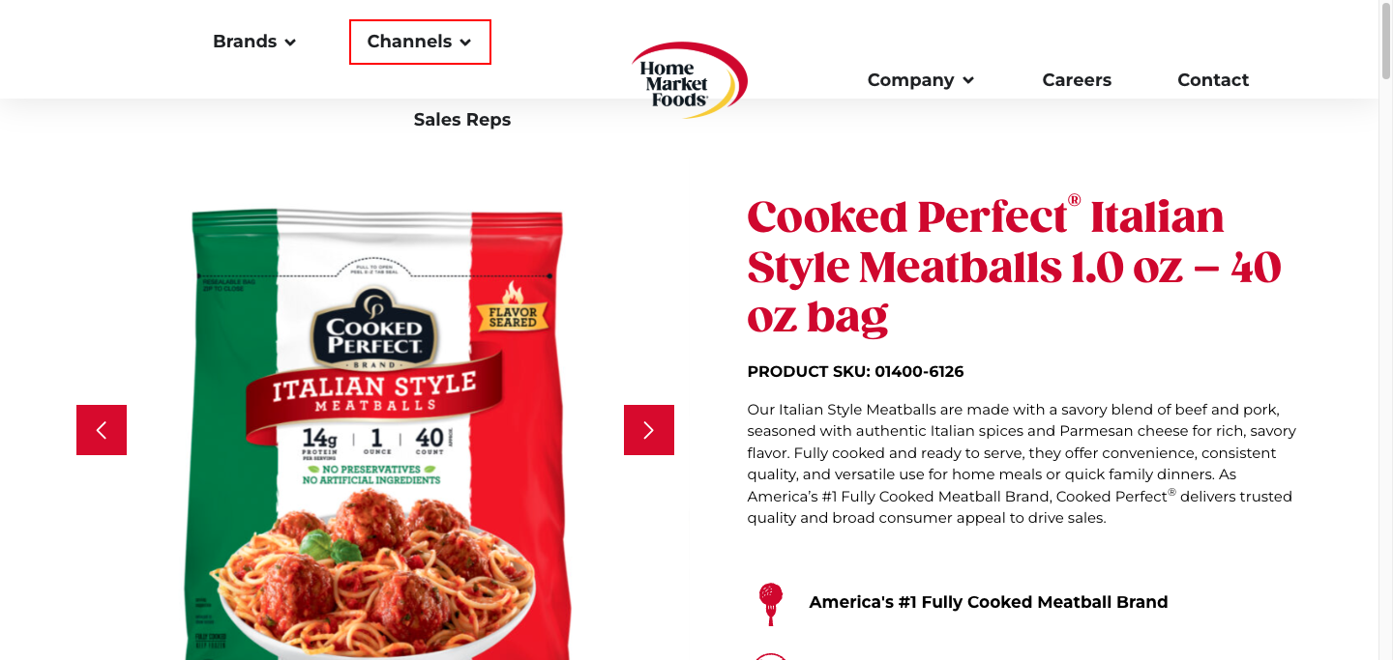Expand the Channels dropdown chevron

(465, 43)
